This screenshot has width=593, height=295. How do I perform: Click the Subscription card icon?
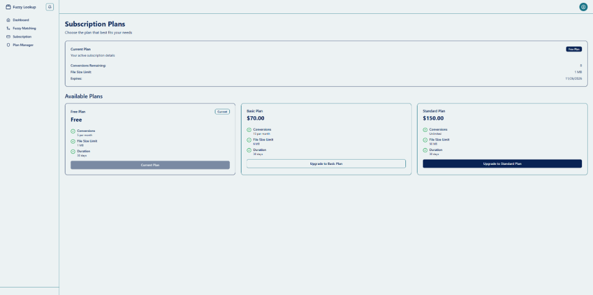point(8,36)
